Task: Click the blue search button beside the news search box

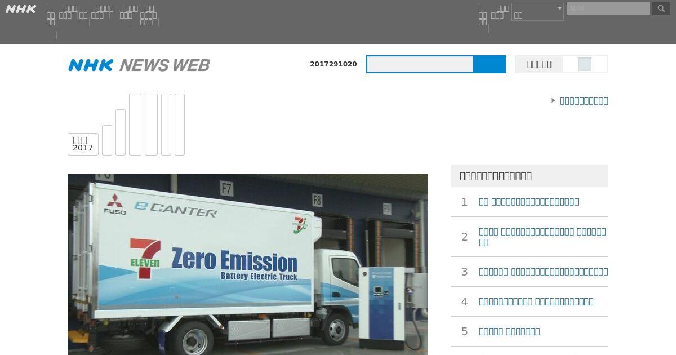Action: [x=490, y=64]
